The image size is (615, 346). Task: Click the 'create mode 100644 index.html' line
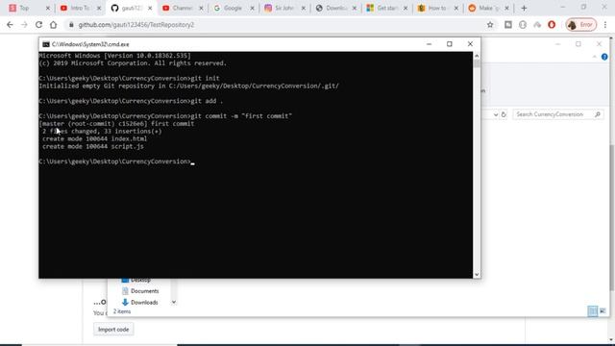94,138
